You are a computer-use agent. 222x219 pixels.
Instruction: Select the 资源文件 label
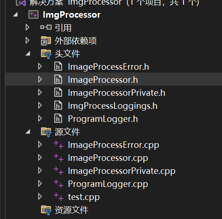[72, 210]
